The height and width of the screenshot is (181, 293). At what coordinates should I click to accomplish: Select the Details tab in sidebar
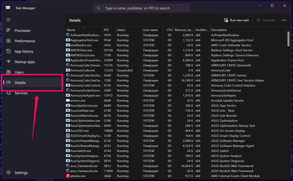pos(20,83)
